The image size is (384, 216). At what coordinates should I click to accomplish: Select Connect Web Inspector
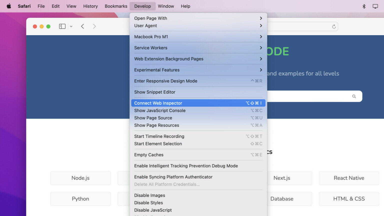click(198, 103)
